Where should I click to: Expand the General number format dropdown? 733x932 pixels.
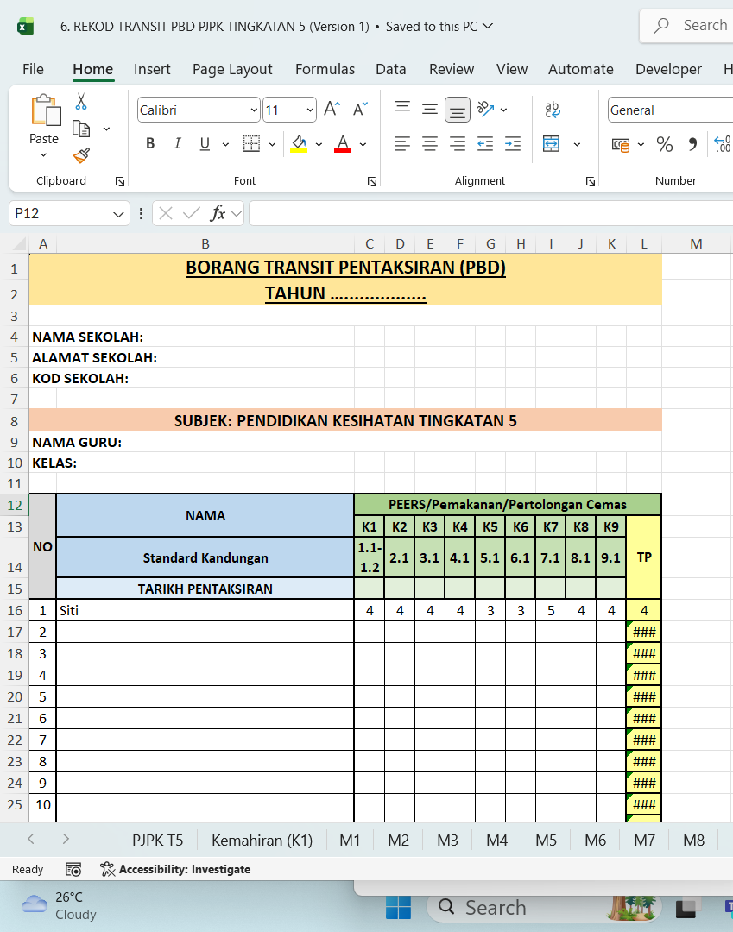point(669,110)
